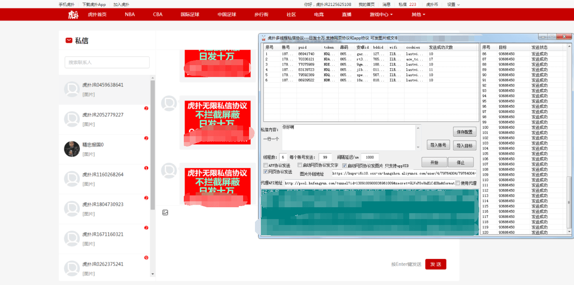Uncheck the 启动网页协议发图片 checkbox
The image size is (574, 285).
344,166
